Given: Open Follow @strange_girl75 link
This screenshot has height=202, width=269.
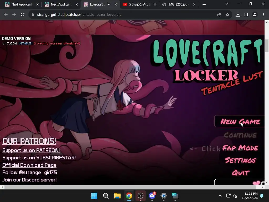Looking at the screenshot, I should [x=29, y=173].
